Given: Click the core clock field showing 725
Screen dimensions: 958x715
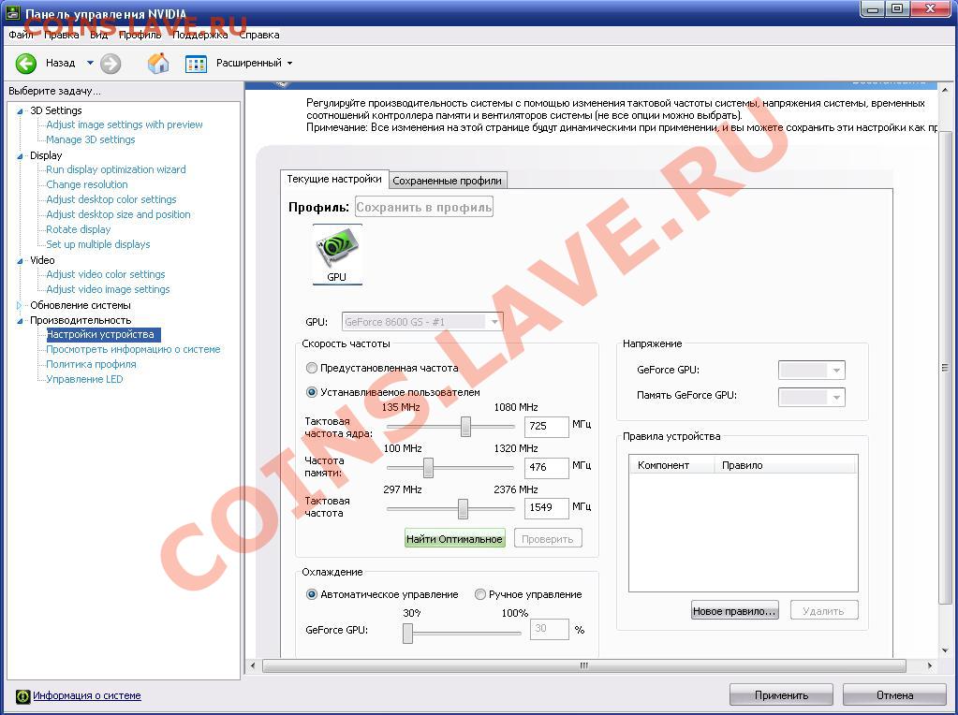Looking at the screenshot, I should [547, 426].
